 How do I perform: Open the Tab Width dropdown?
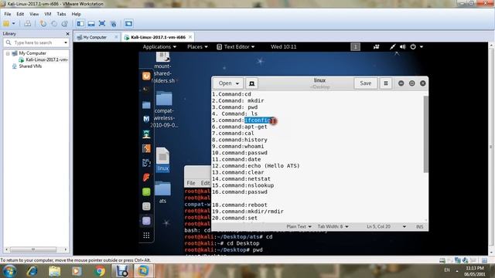333,226
